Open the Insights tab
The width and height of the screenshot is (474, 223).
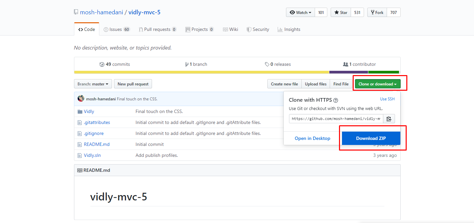point(289,29)
